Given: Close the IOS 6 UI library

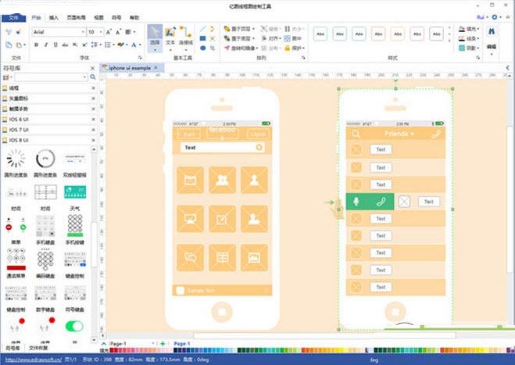Looking at the screenshot, I should point(93,120).
